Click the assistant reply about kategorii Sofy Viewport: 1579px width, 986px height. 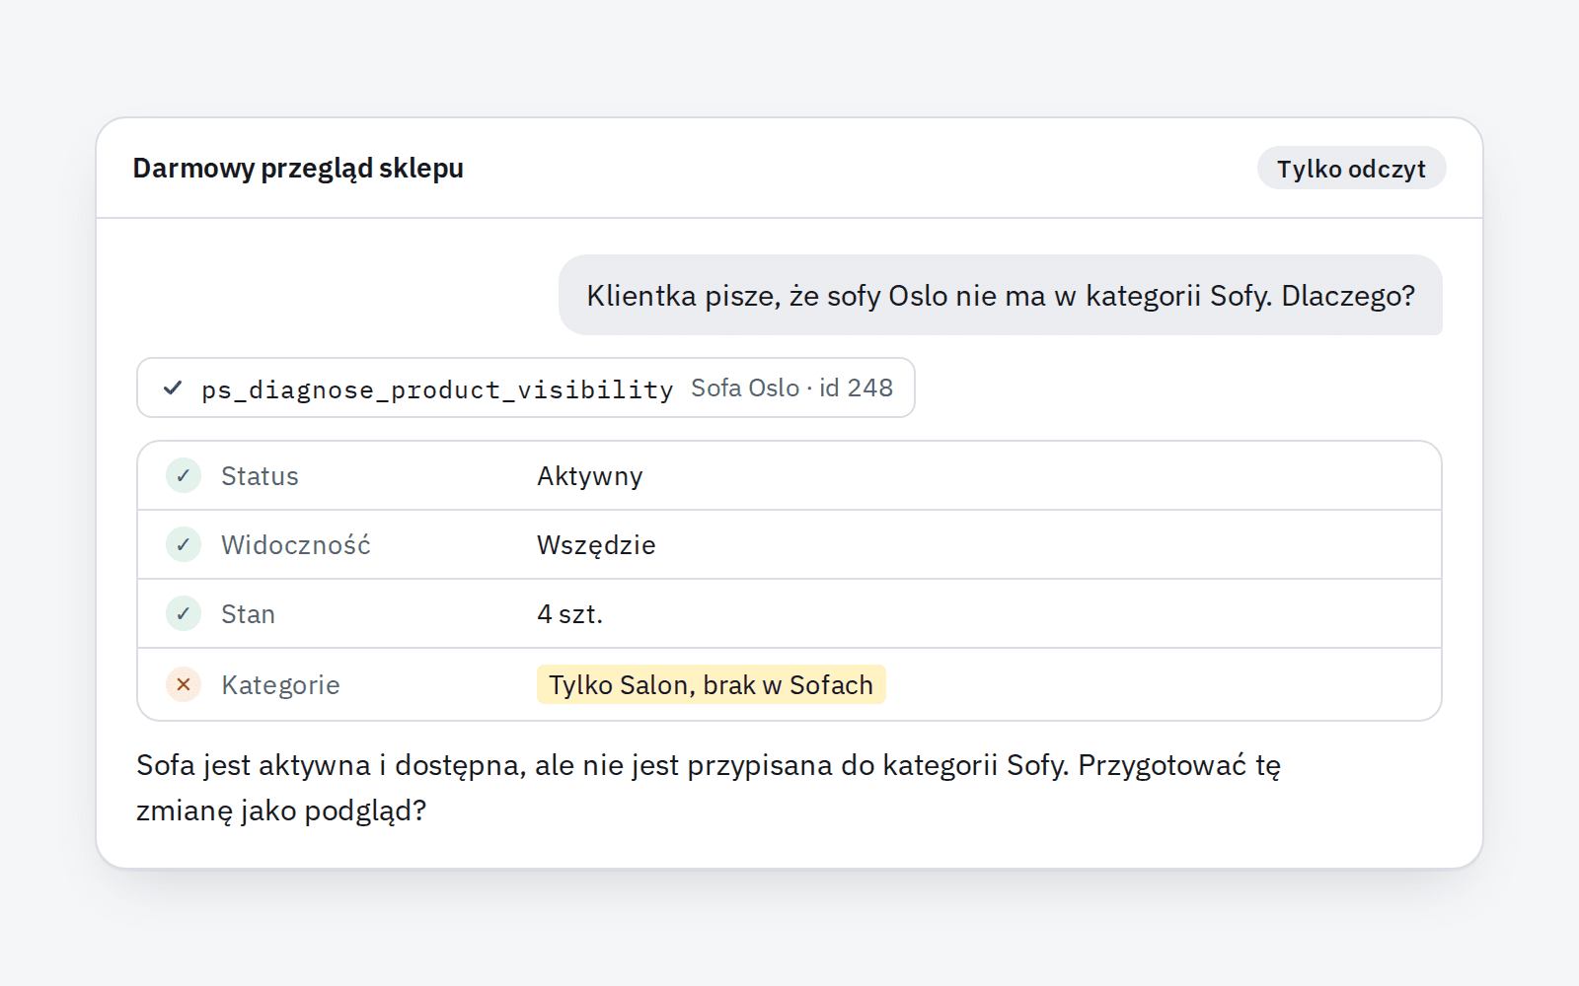pyautogui.click(x=709, y=788)
